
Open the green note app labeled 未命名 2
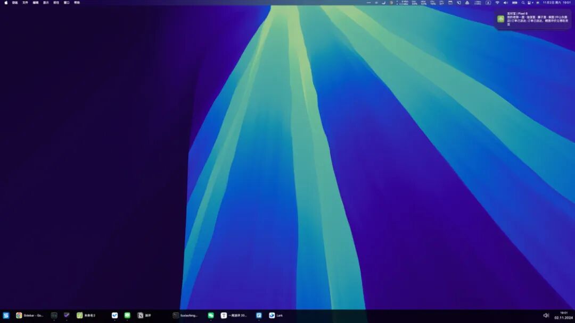pyautogui.click(x=86, y=316)
